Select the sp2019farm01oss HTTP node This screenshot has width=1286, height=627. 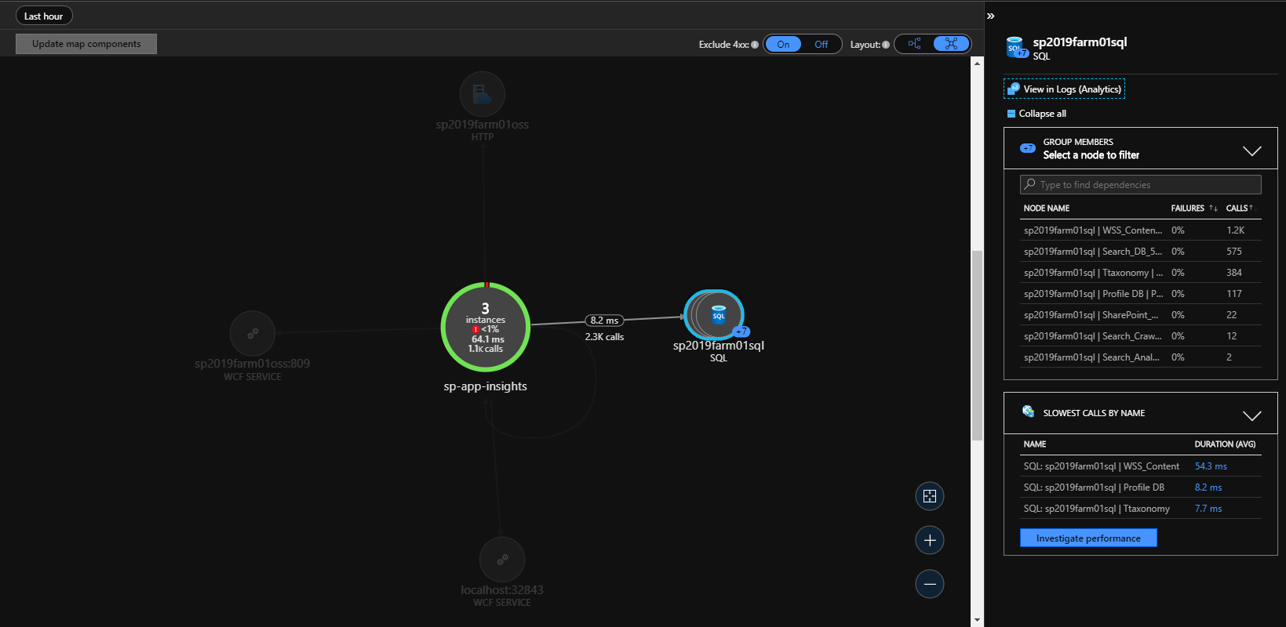483,95
